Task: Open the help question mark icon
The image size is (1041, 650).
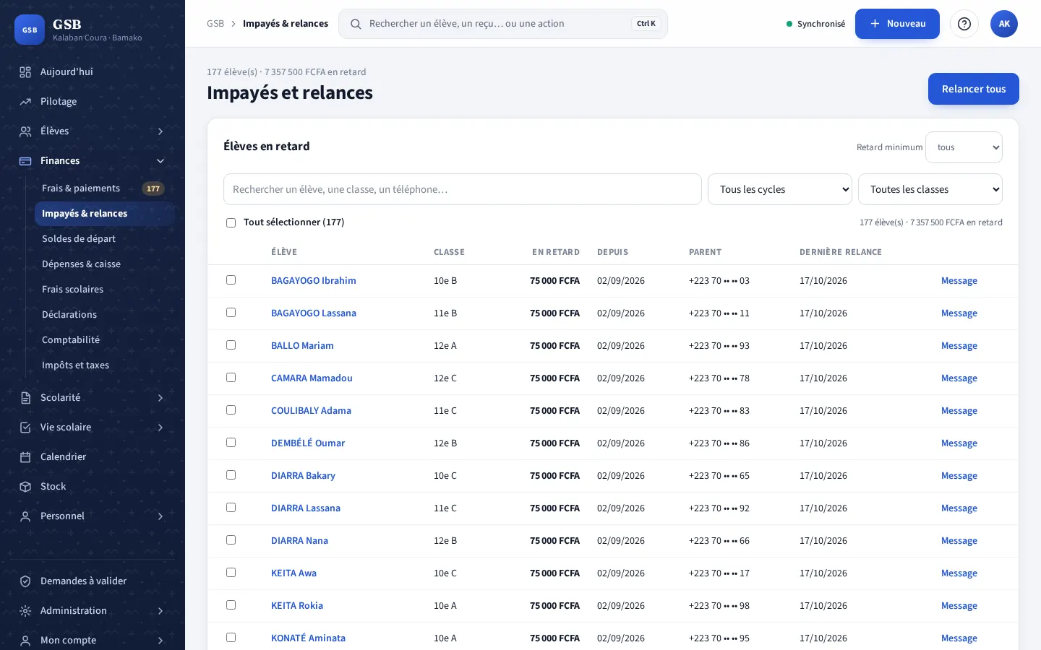Action: [x=964, y=24]
